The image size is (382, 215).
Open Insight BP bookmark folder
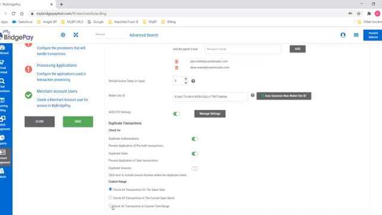click(x=47, y=22)
